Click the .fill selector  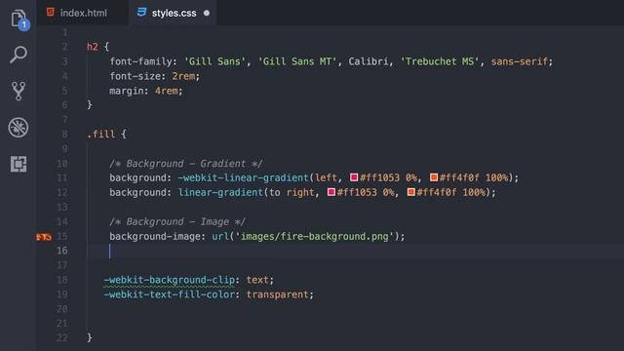101,135
